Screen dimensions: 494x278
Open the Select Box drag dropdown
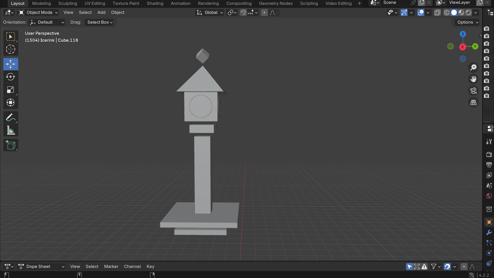(100, 22)
